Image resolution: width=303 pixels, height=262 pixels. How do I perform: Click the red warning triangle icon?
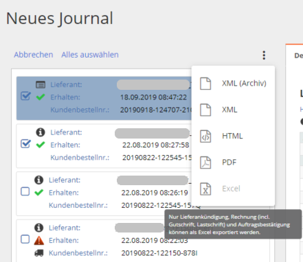[39, 241]
